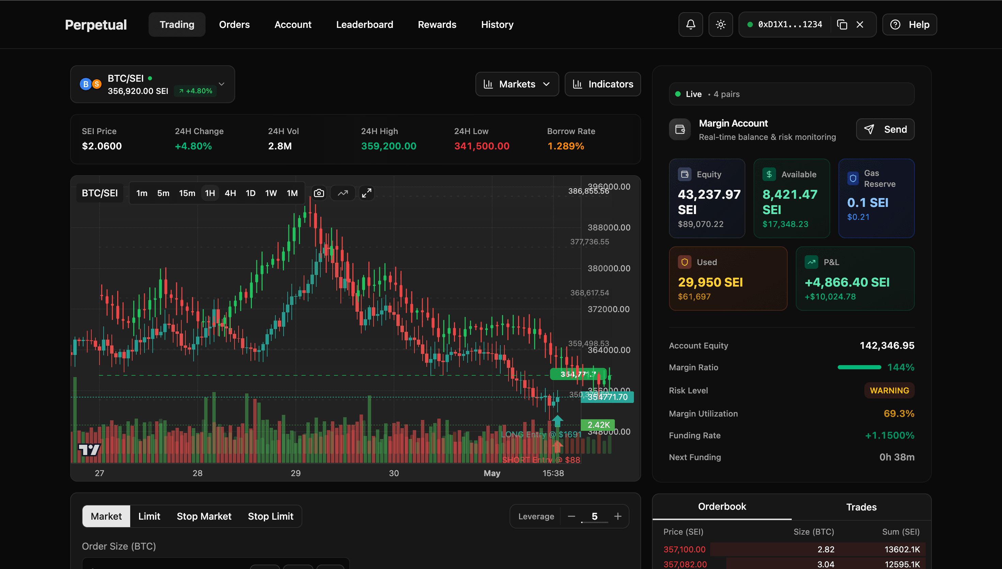Click the Send button in Margin Account
Screen dimensions: 1002x569
pos(885,129)
